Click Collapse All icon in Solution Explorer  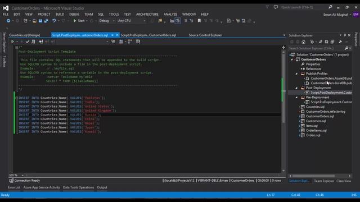coord(332,42)
